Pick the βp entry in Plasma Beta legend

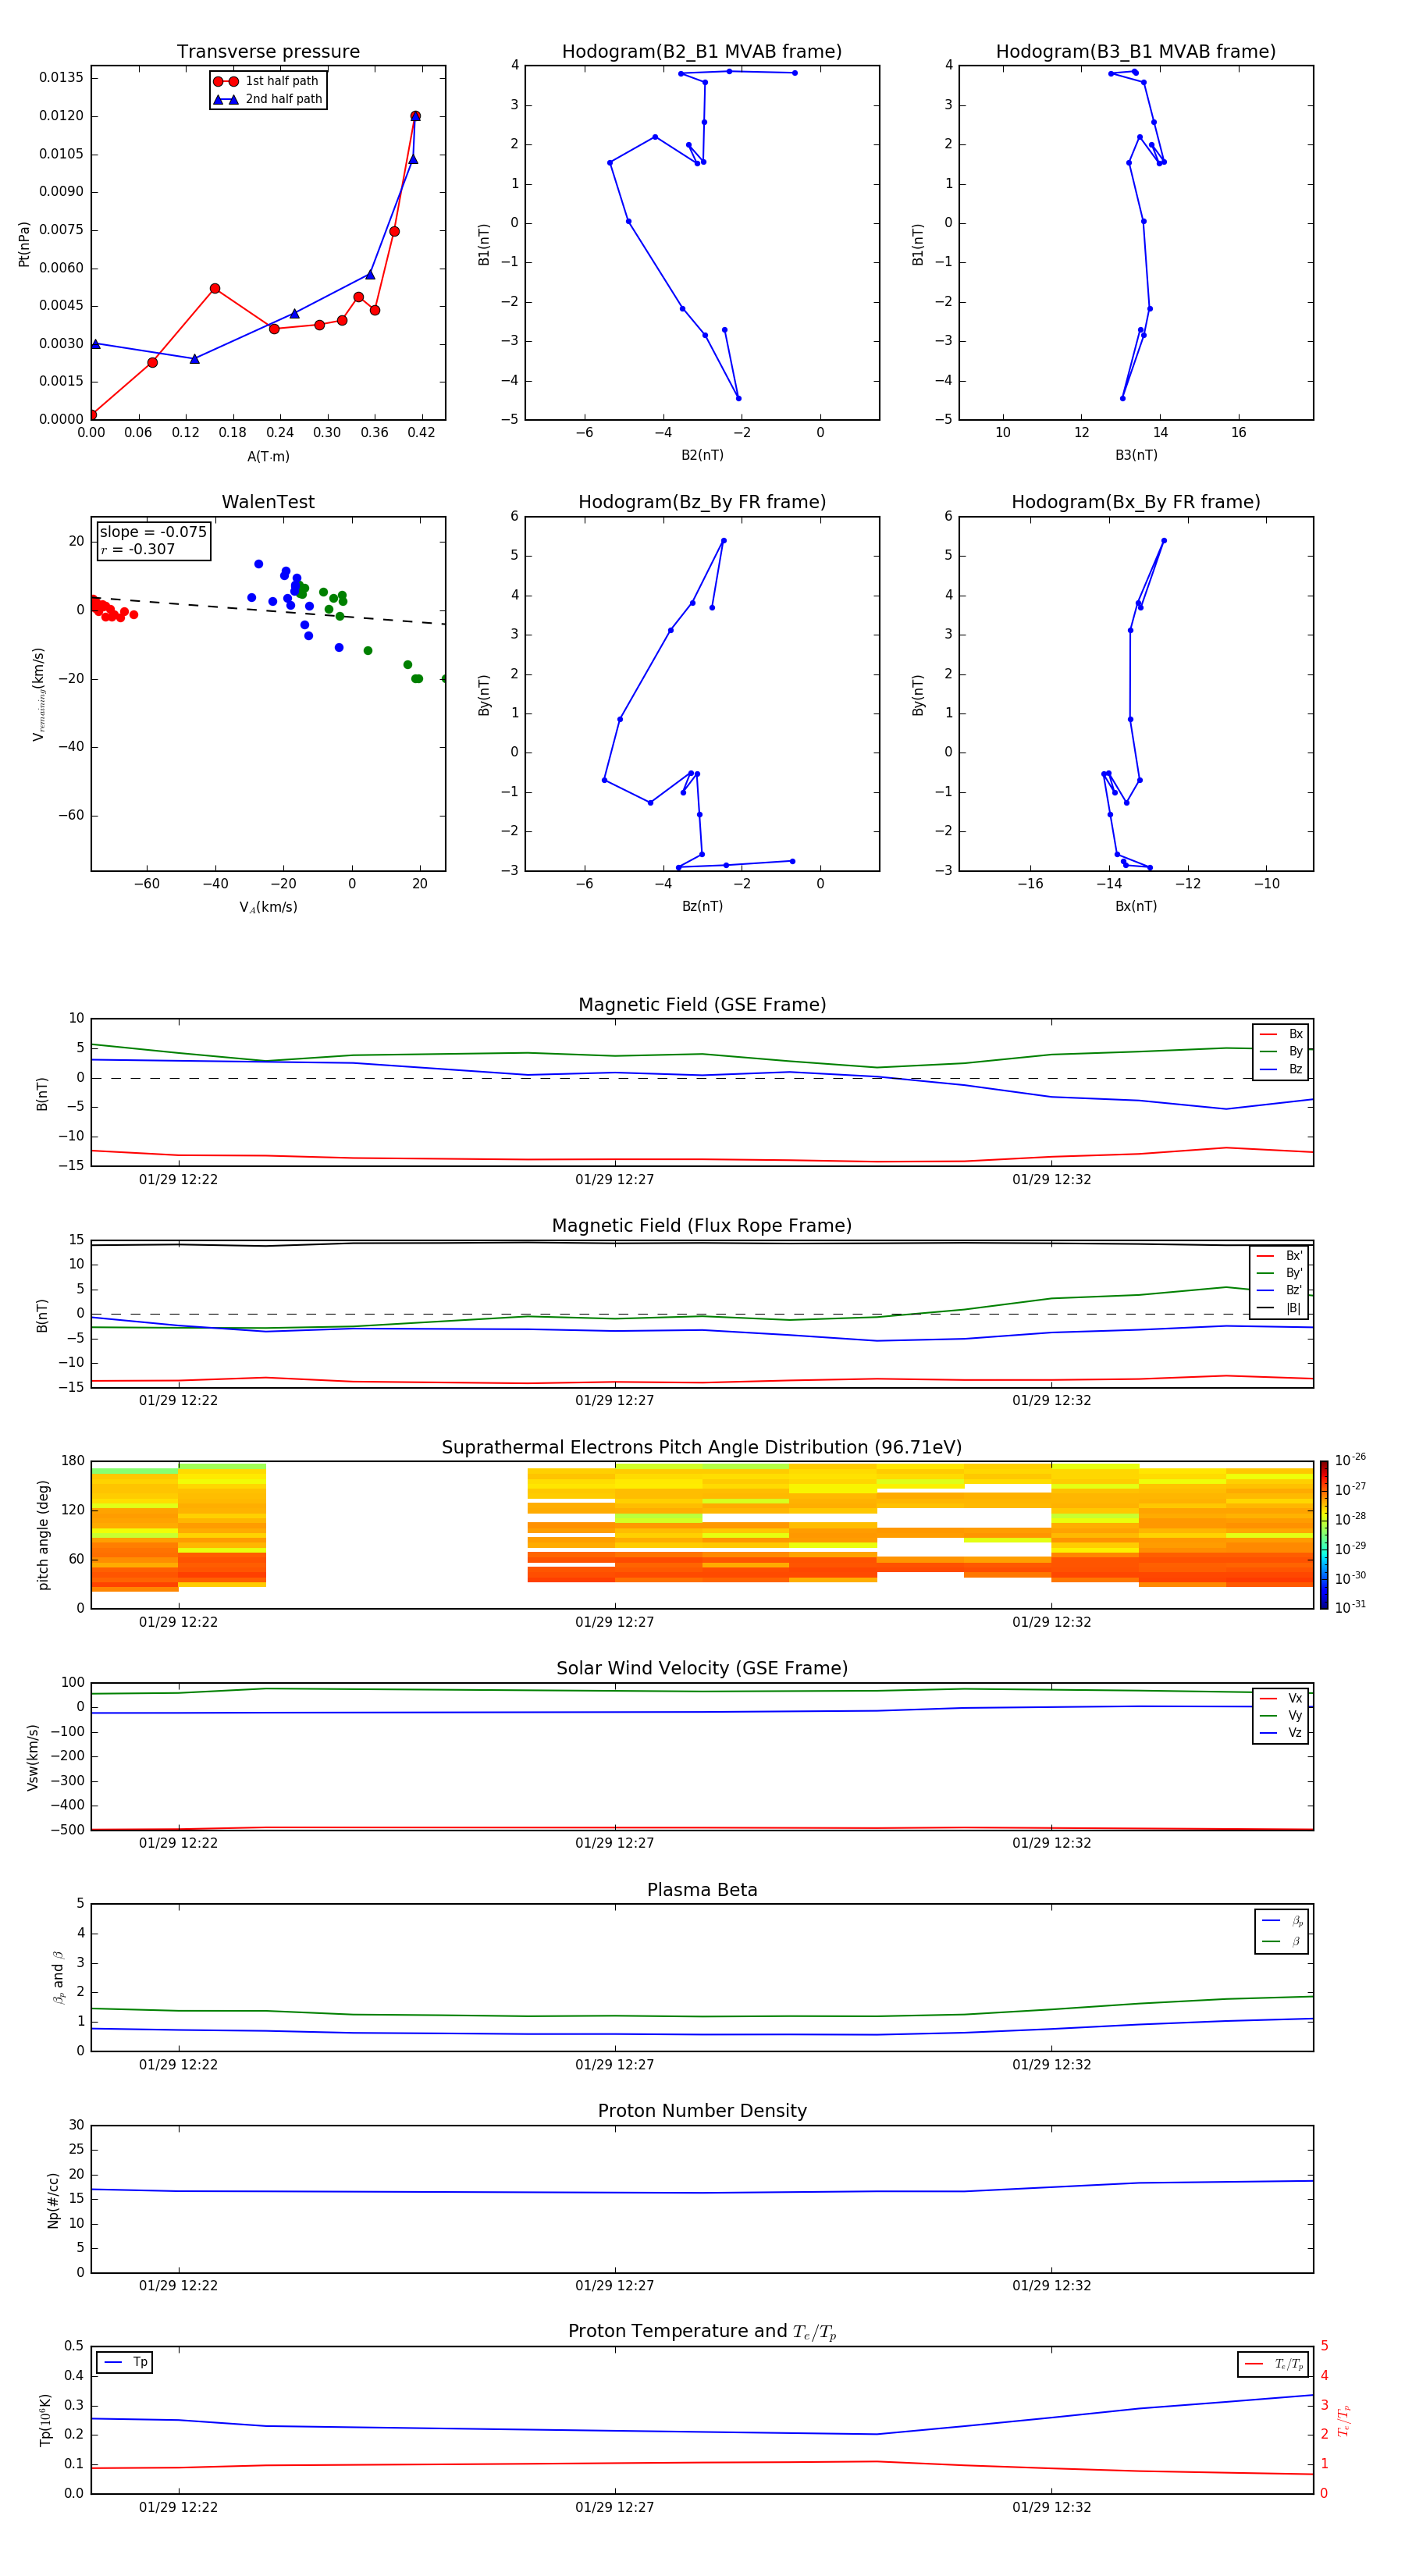coord(1282,1921)
